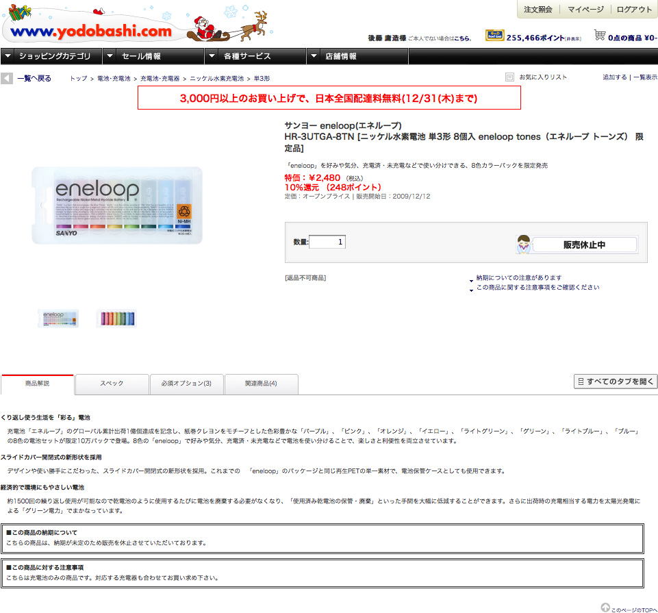Click the ■この商品に対する注意事項 heading
Image resolution: width=658 pixels, height=613 pixels.
pos(45,567)
